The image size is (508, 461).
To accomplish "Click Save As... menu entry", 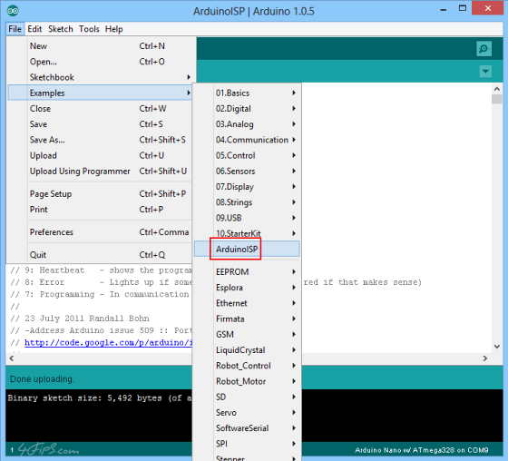I will click(x=100, y=140).
